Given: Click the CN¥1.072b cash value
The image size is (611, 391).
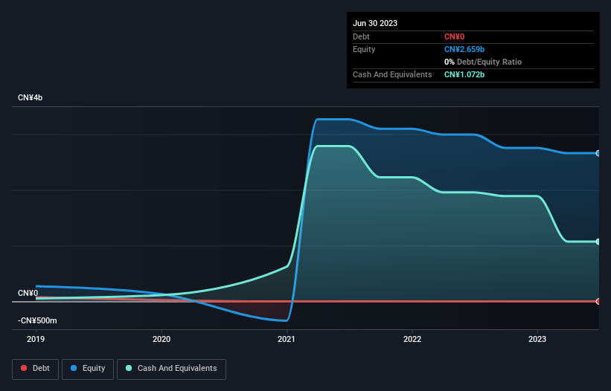Looking at the screenshot, I should [x=464, y=74].
